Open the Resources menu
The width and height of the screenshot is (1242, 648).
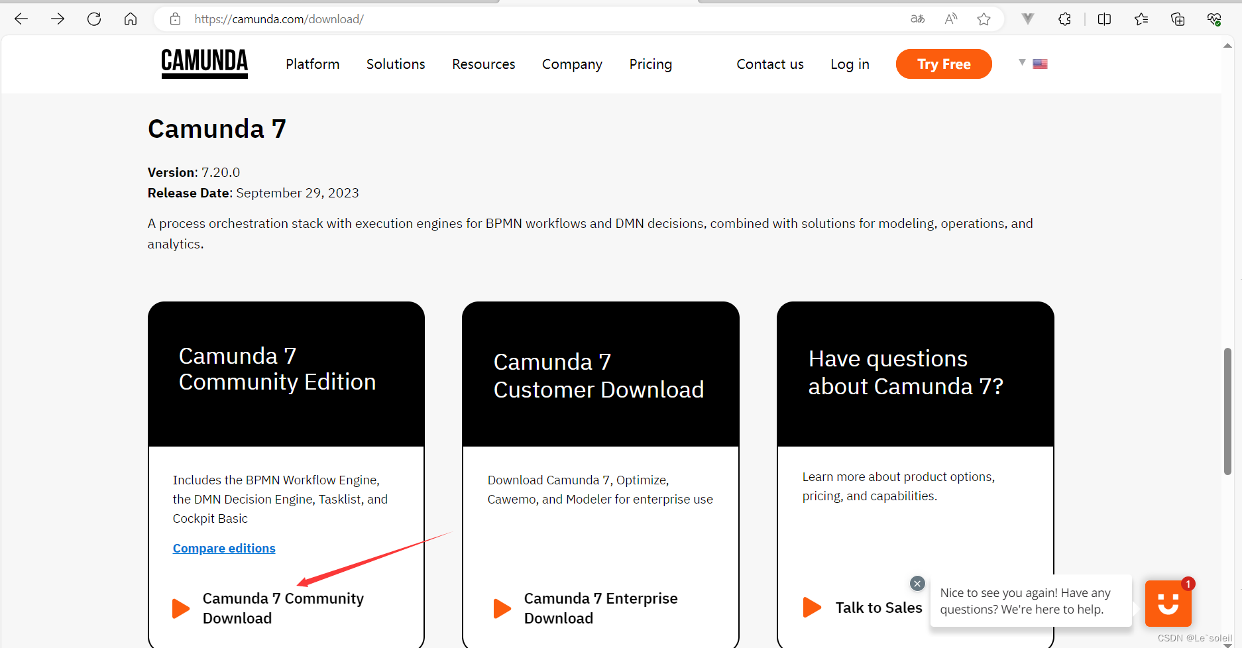(x=484, y=64)
